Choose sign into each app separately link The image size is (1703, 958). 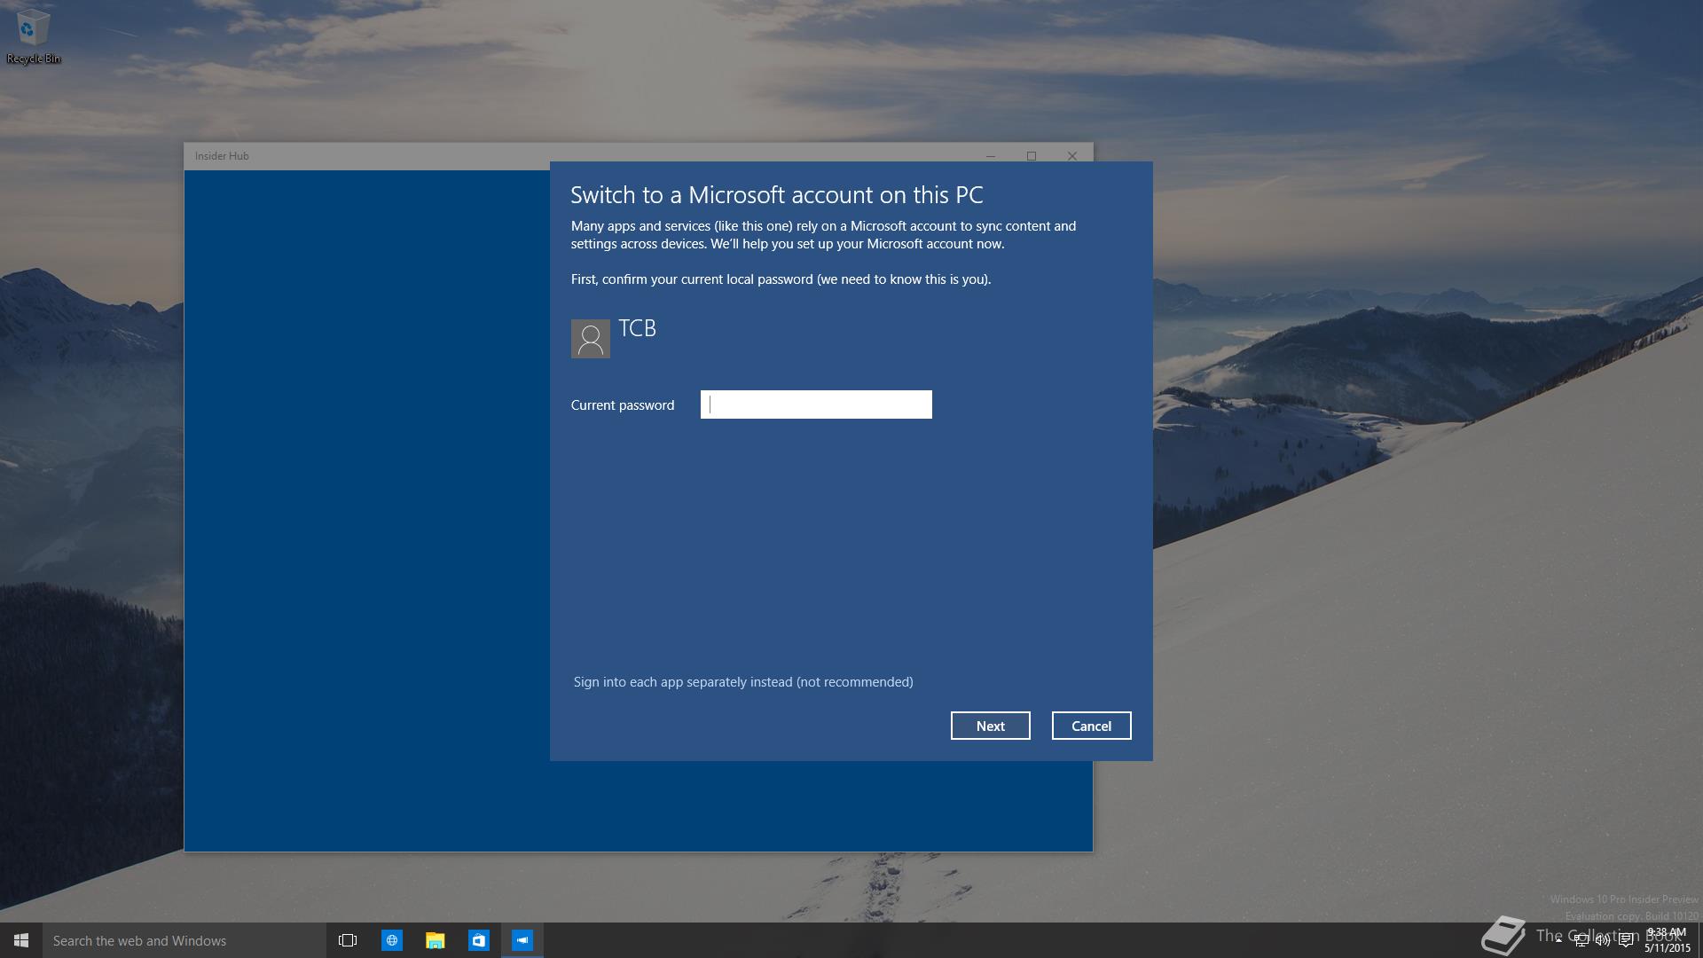(x=743, y=682)
